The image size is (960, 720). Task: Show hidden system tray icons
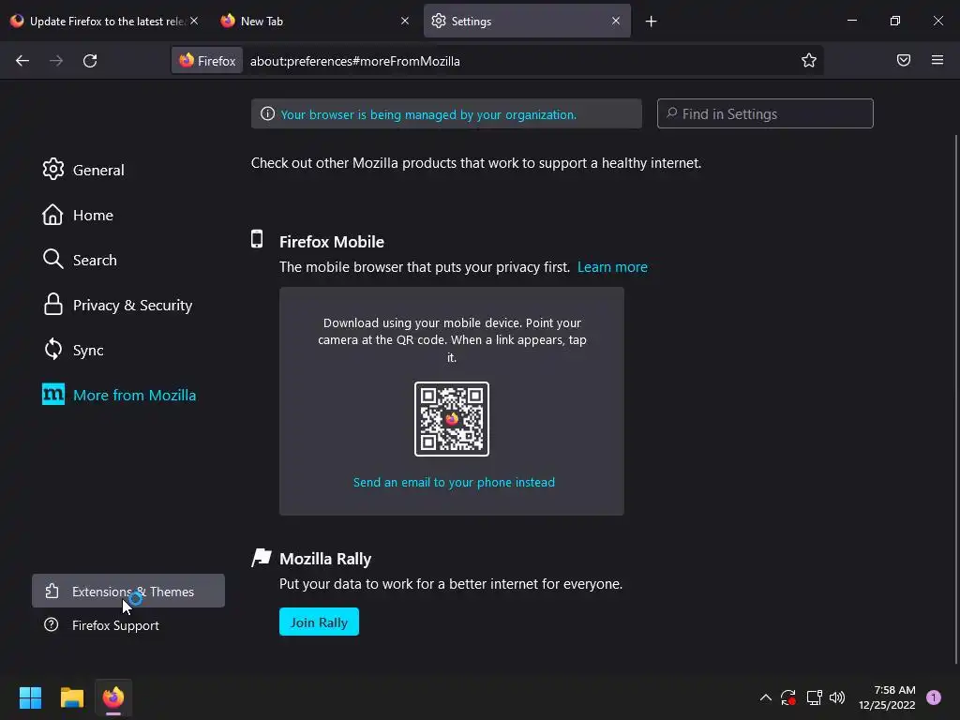(x=765, y=697)
